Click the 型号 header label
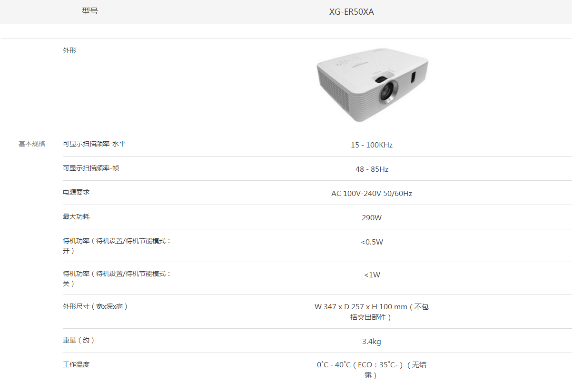Image resolution: width=572 pixels, height=383 pixels. pos(90,11)
